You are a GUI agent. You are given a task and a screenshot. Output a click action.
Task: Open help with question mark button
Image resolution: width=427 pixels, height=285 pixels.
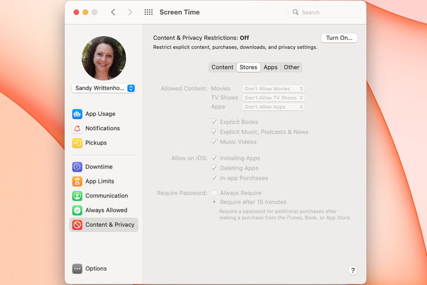tap(352, 271)
